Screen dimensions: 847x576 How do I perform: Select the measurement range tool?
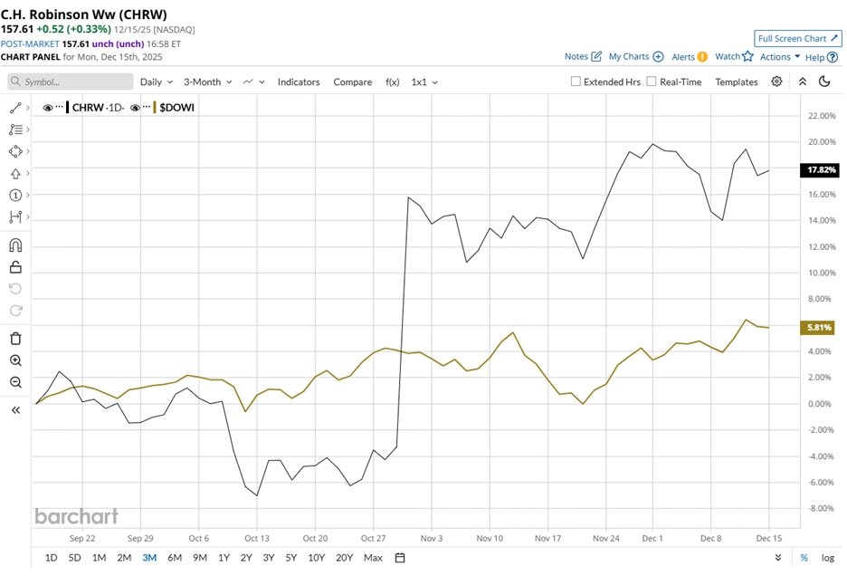coord(15,216)
